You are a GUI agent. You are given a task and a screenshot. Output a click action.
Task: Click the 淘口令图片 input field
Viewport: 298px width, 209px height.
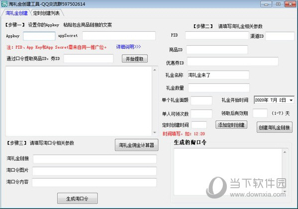click(95, 171)
